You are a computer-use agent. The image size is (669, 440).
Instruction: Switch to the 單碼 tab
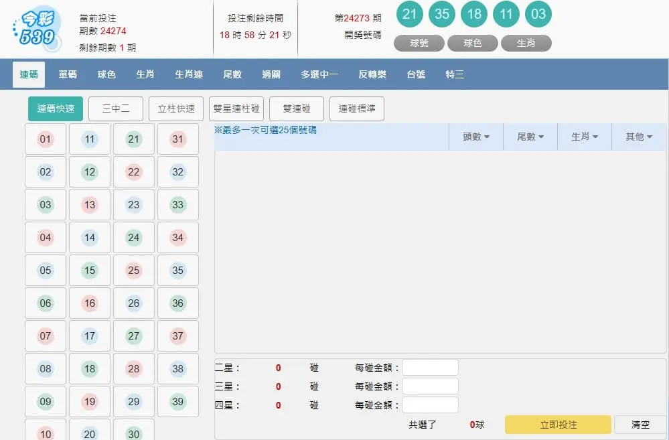tap(66, 74)
